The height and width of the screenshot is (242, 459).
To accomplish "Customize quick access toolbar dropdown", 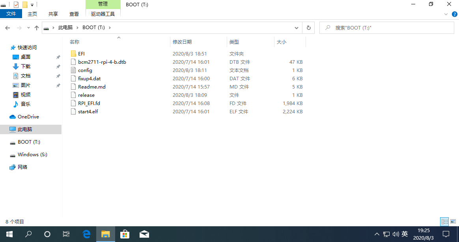I will (x=32, y=5).
